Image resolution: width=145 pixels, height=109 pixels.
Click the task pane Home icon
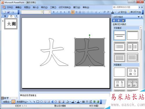(x=123, y=21)
